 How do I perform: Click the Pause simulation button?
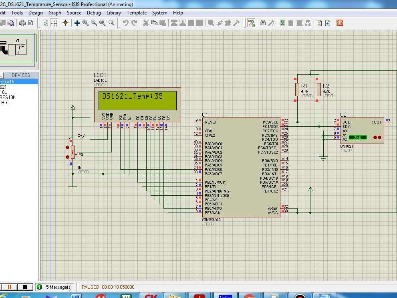coord(9,287)
